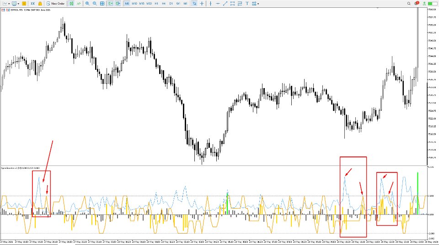Click the green spike histogram bar at far right
Image resolution: width=439 pixels, height=245 pixels.
coord(418,193)
